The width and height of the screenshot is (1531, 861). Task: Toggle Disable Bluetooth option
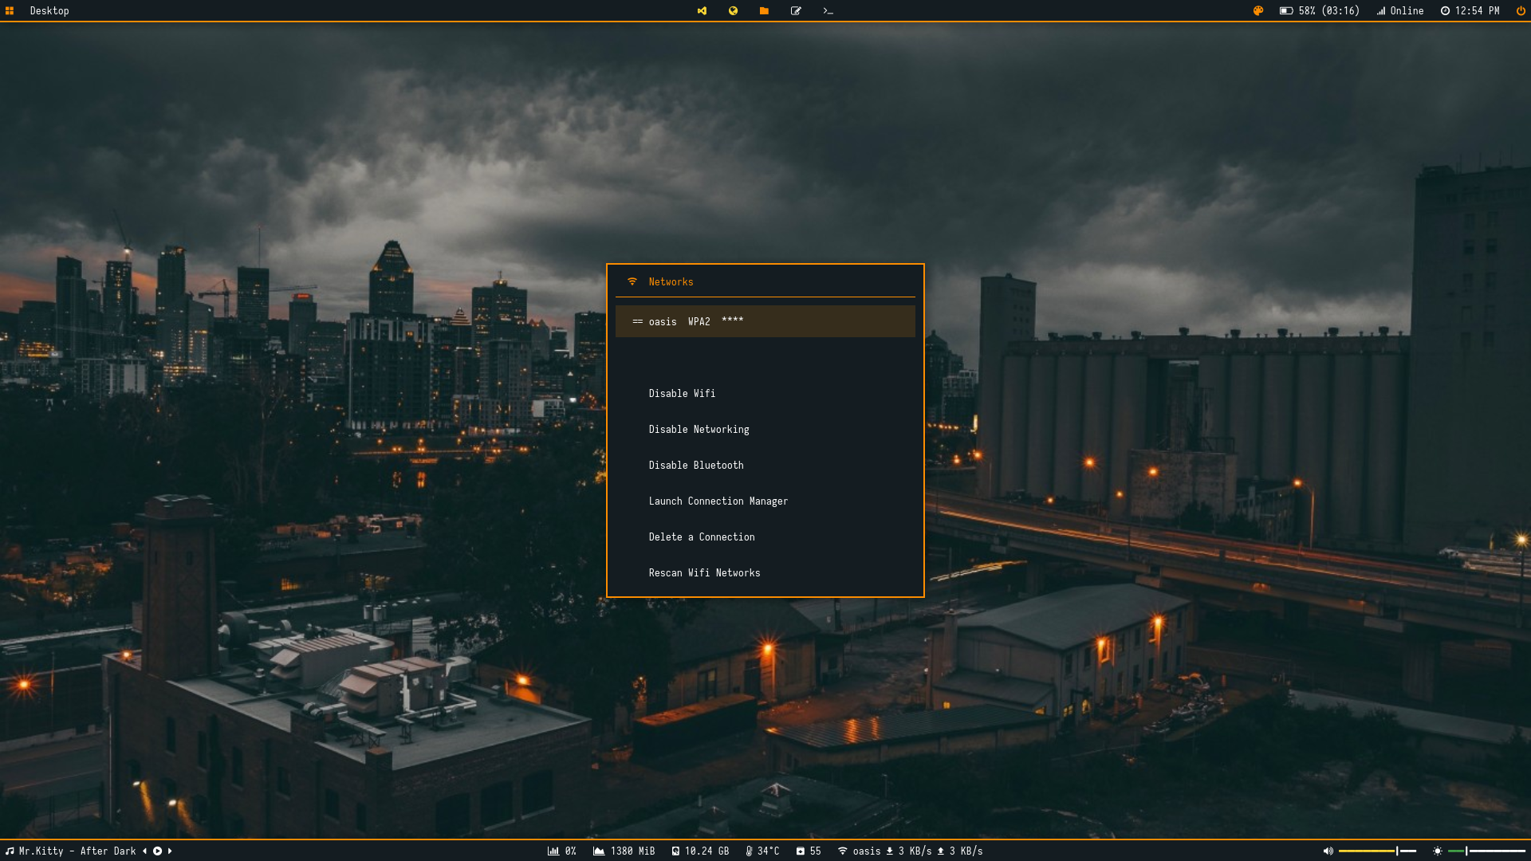pyautogui.click(x=695, y=466)
